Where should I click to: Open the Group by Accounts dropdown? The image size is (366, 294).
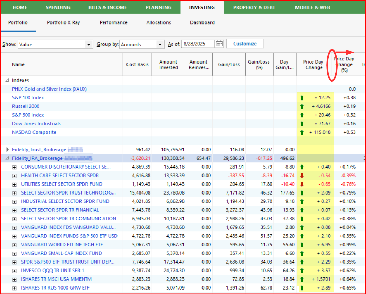(160, 44)
